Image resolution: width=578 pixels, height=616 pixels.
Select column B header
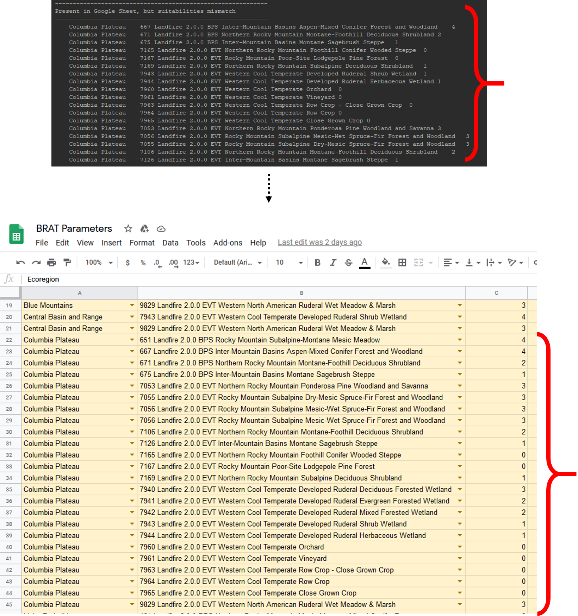pos(302,293)
